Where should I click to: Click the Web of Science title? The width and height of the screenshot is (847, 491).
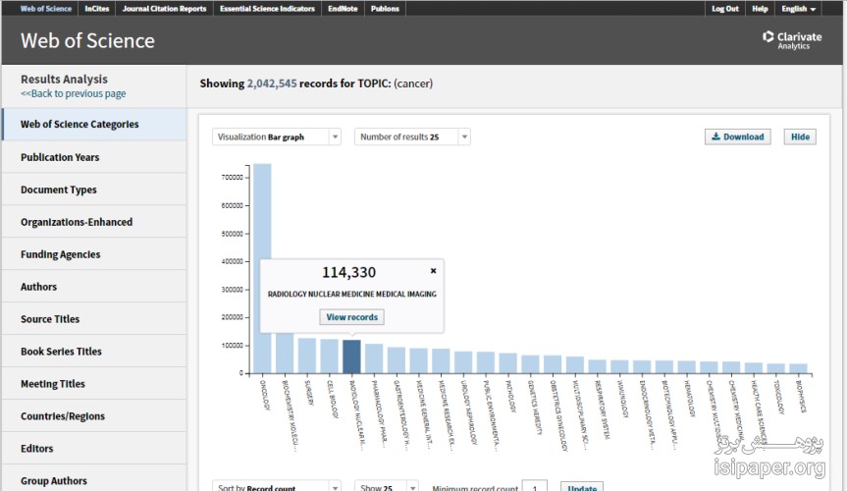87,40
